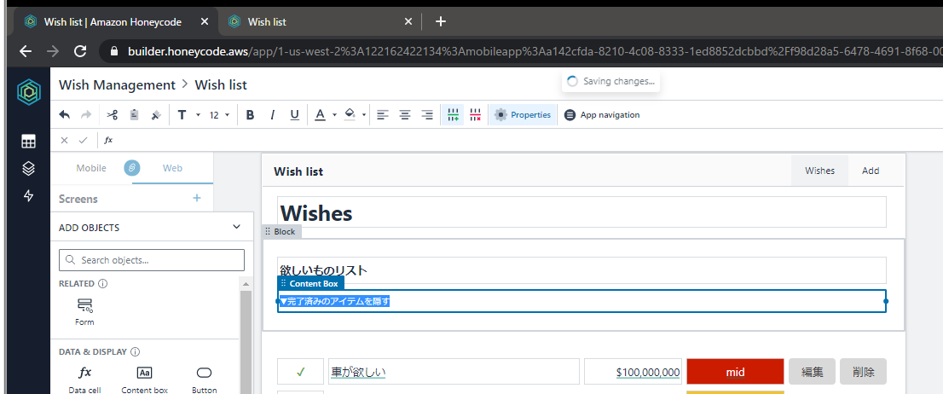Click the Honeycode logo icon in sidebar

pyautogui.click(x=28, y=92)
